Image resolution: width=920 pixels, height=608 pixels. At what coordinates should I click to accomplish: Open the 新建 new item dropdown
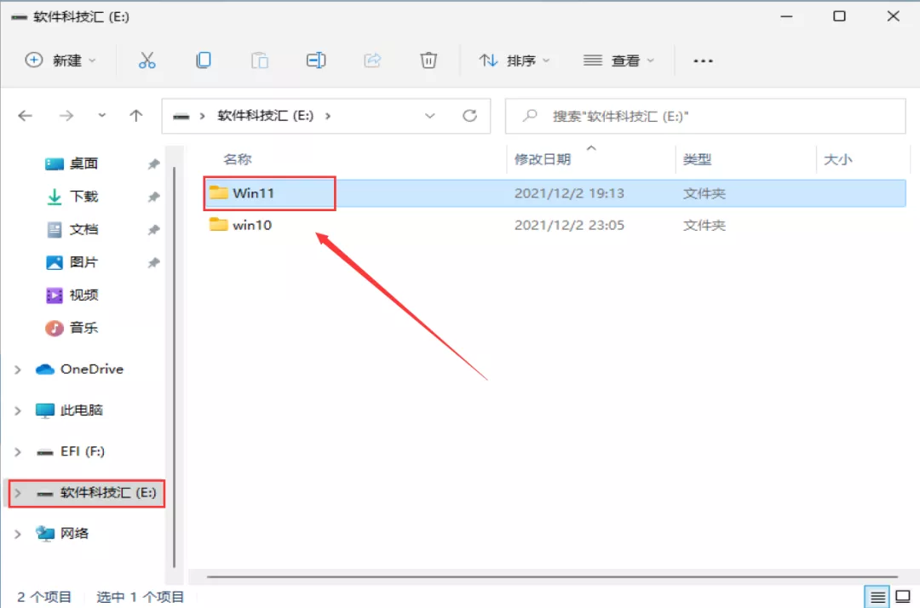(60, 60)
